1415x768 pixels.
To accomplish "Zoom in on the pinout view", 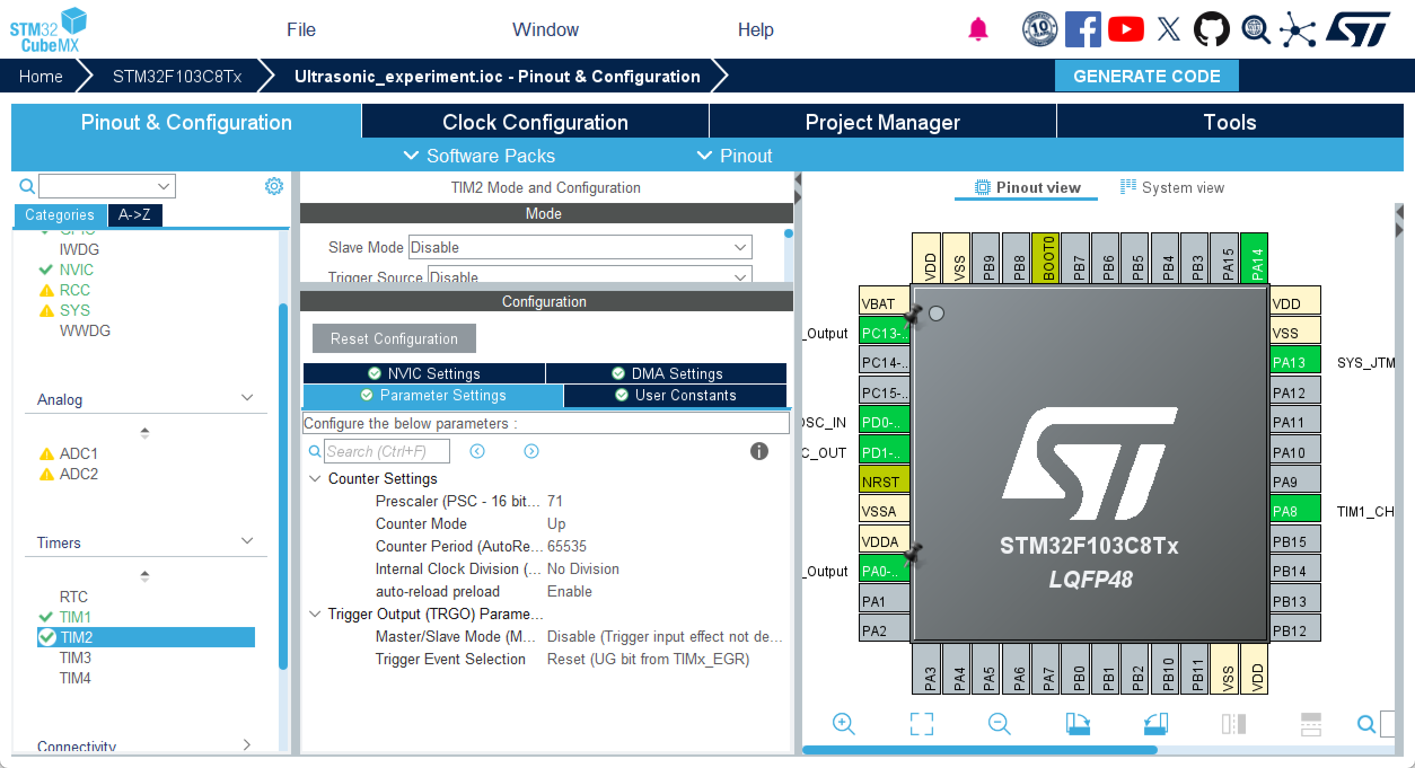I will [843, 724].
